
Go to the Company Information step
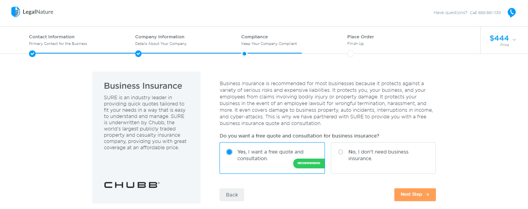[x=160, y=37]
